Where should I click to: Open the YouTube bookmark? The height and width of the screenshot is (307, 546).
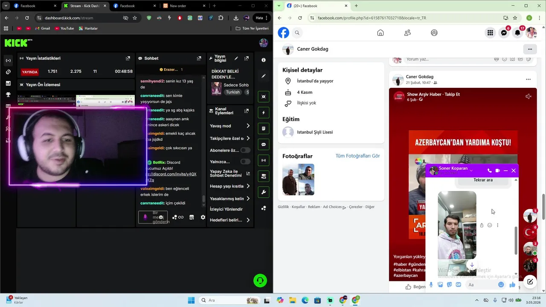[64, 28]
